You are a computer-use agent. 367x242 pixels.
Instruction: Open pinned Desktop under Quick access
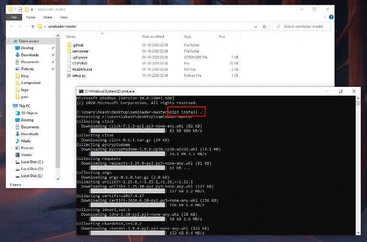coord(27,48)
